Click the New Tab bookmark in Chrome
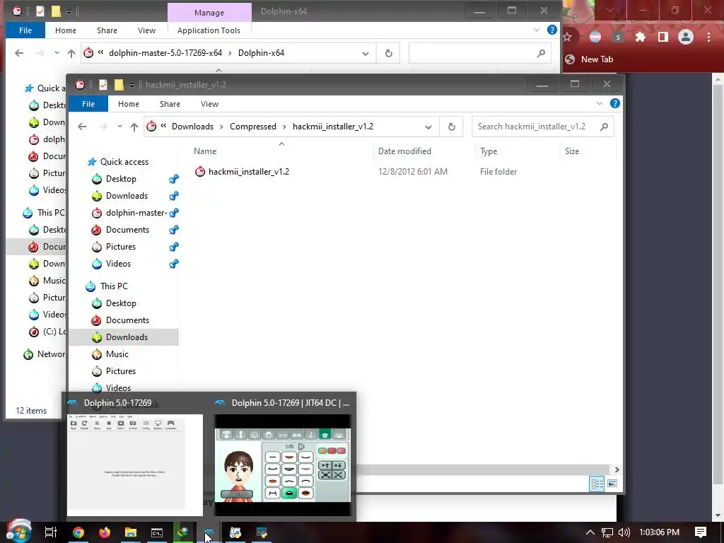The width and height of the screenshot is (724, 543). click(589, 59)
